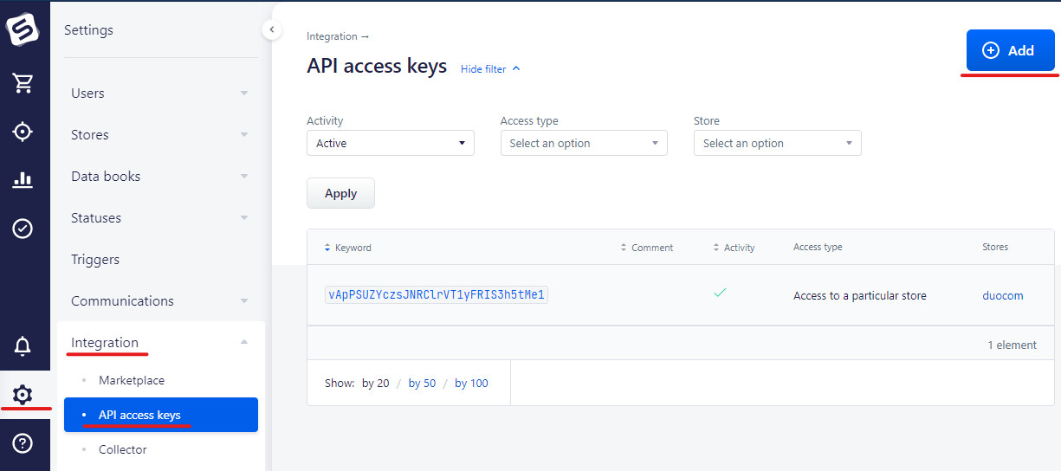Click the app logo at top left
The image size is (1061, 471).
pos(23,29)
